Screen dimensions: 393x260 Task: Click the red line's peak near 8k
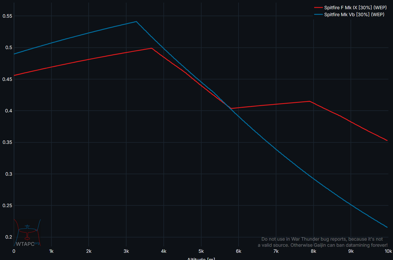(310, 101)
